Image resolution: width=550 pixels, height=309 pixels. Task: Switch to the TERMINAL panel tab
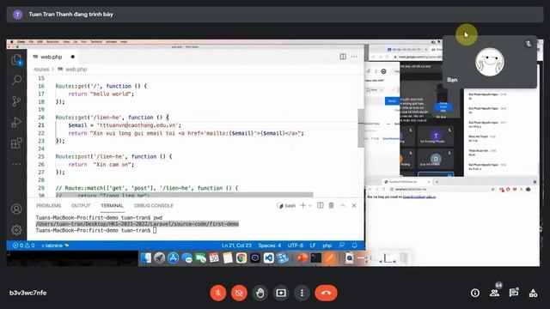(x=112, y=206)
